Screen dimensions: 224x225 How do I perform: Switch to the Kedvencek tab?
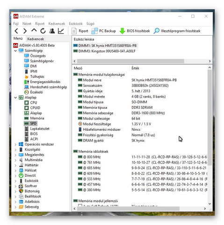coord(36,39)
